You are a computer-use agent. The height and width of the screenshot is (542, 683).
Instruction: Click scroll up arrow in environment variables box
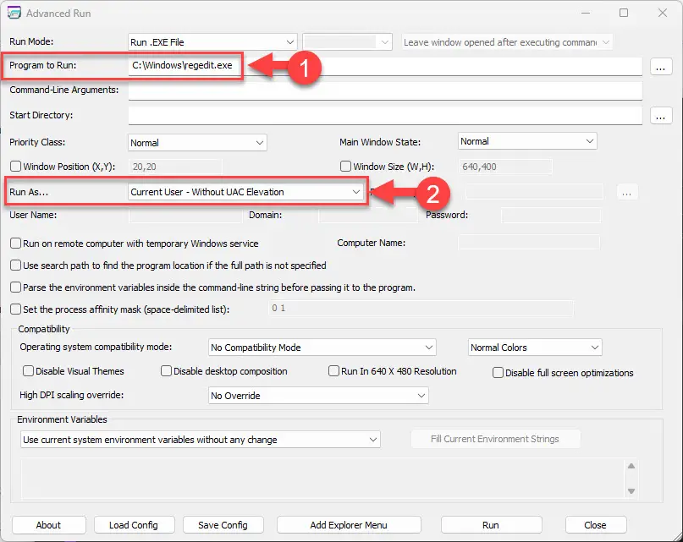pos(631,466)
